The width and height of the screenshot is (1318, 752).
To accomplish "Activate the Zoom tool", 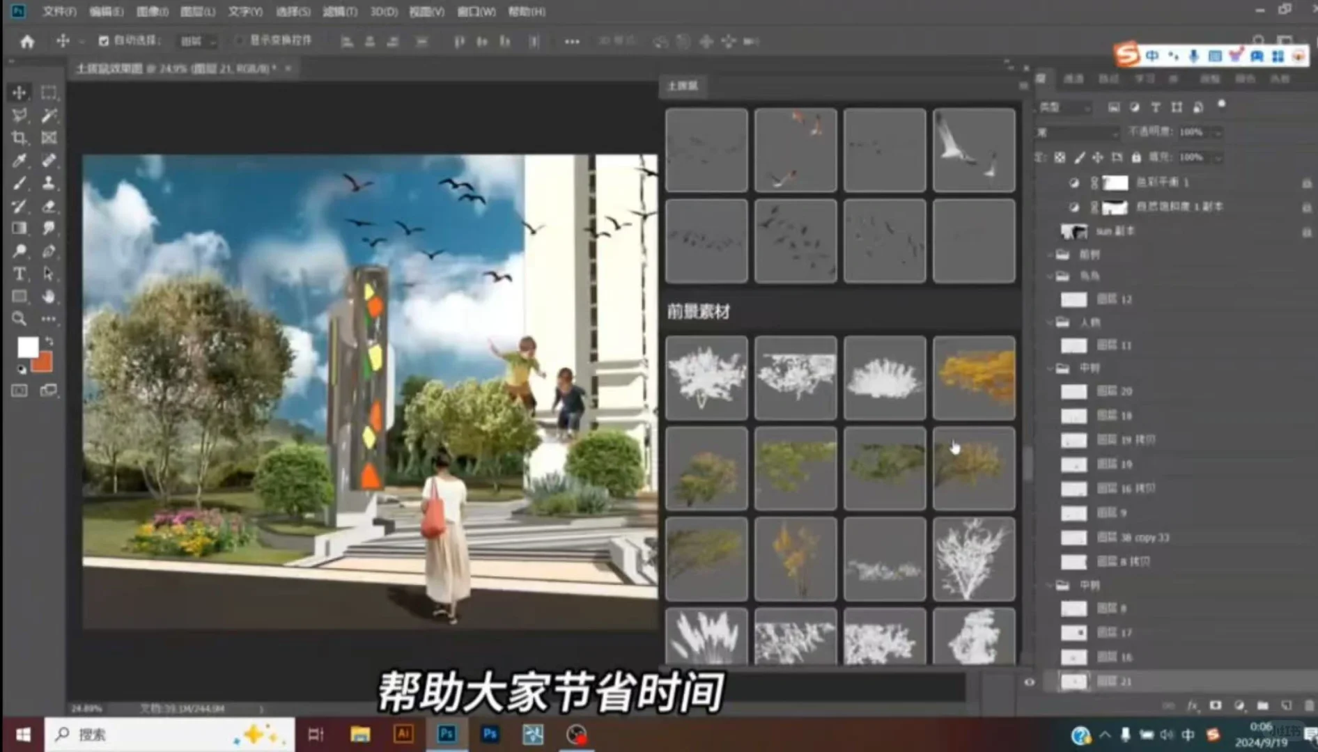I will click(x=20, y=318).
